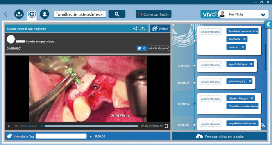Select the regularización bordes tag
This screenshot has width=272, height=145.
click(243, 123)
